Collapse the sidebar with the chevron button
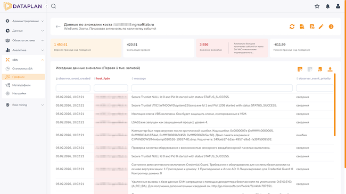Image resolution: width=346 pixels, height=194 pixels. pyautogui.click(x=46, y=6)
